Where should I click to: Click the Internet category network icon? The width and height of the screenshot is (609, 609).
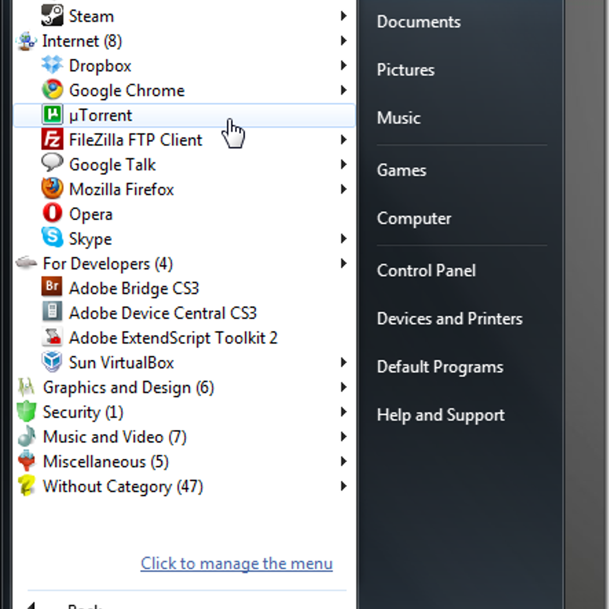tap(27, 41)
